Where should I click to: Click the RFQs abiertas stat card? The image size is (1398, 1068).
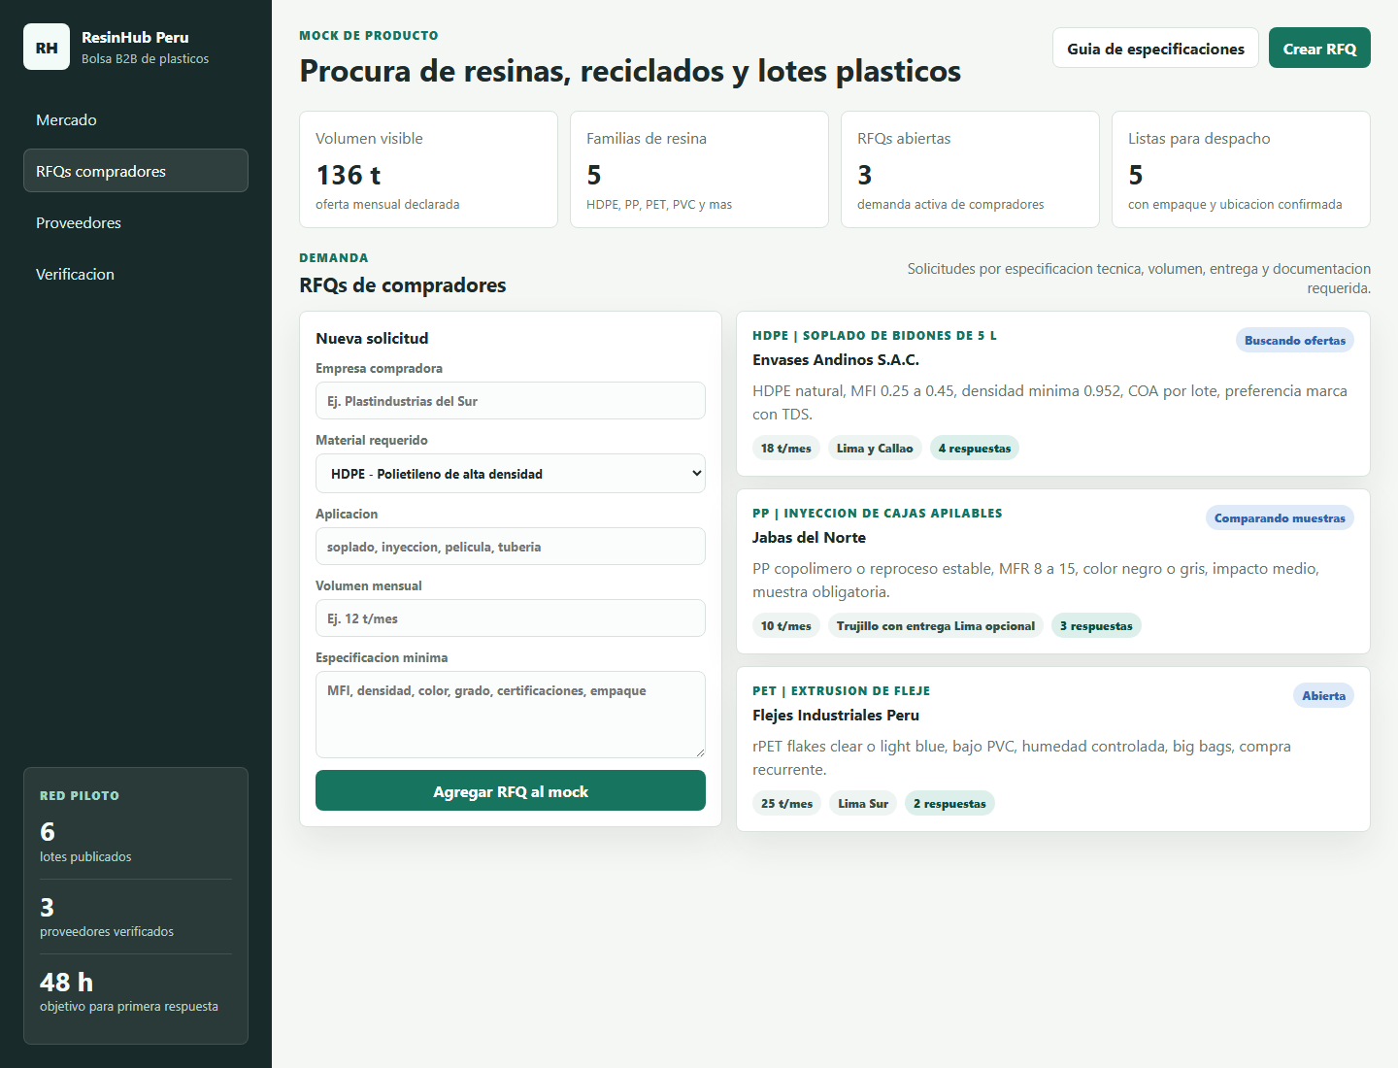[x=970, y=169]
